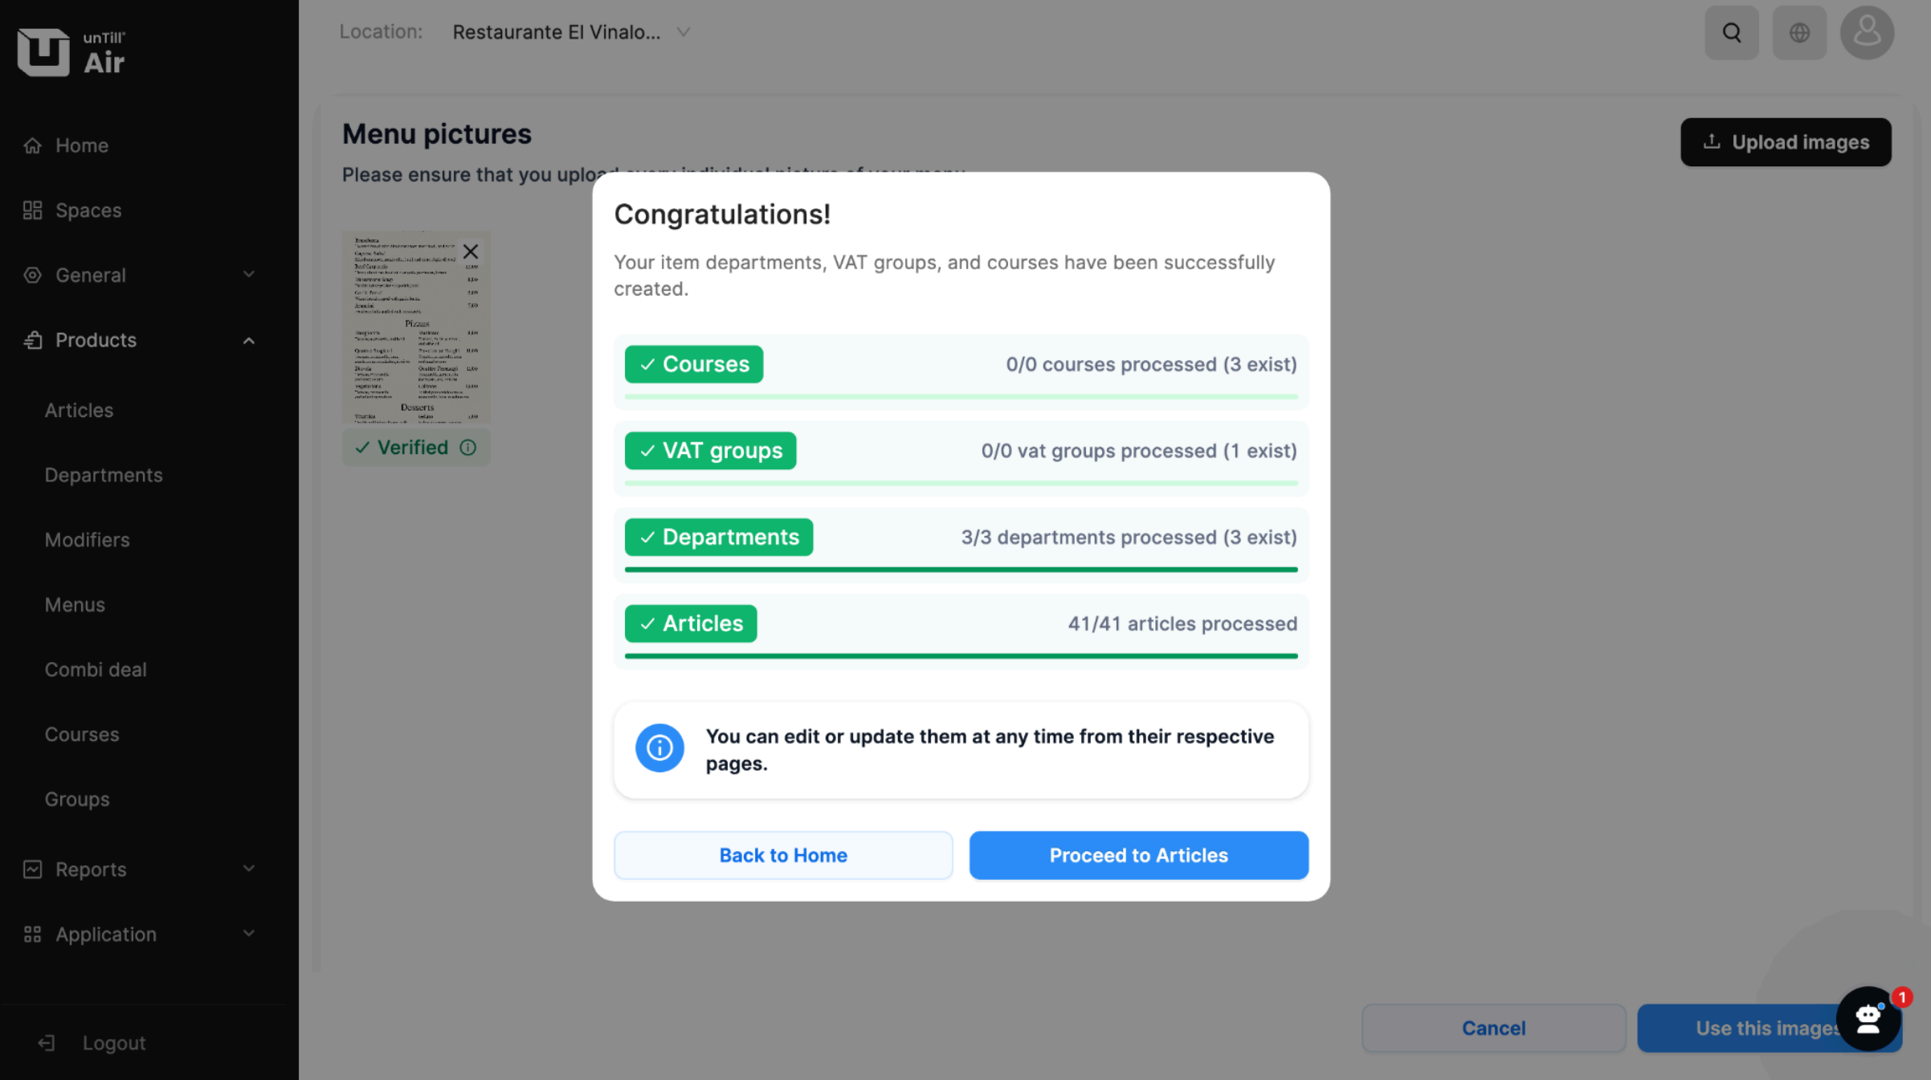
Task: Click the Logout icon in sidebar
Action: [x=47, y=1043]
